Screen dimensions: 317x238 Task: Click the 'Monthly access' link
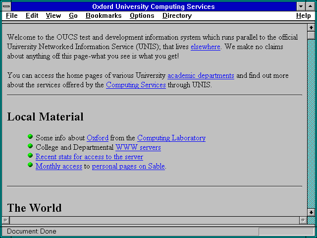point(59,167)
